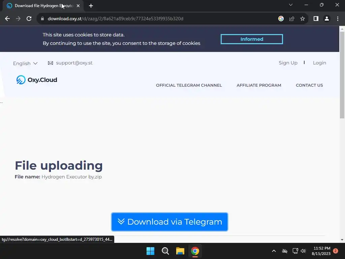Open the tab search chevron

pyautogui.click(x=291, y=5)
